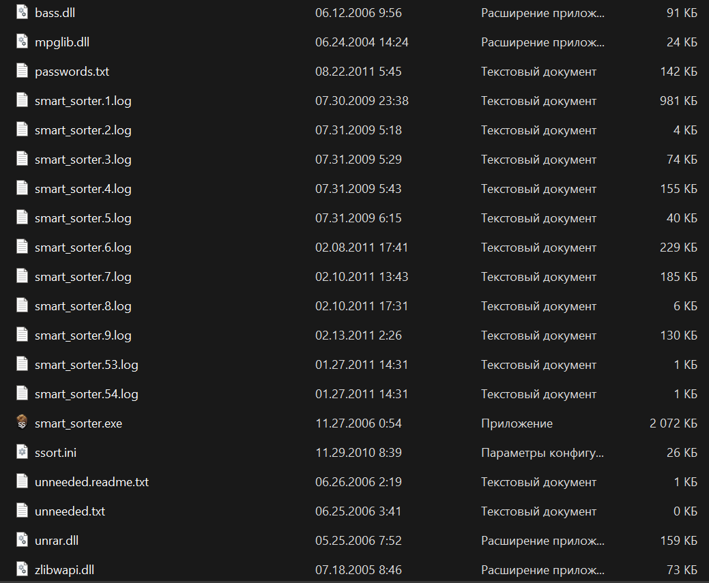The width and height of the screenshot is (709, 583).
Task: Select the smart_sorter.53.log file name
Action: pos(87,365)
